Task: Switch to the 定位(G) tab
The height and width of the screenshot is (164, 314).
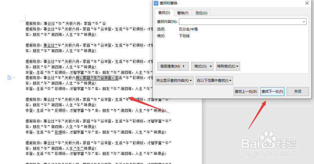Action: coord(201,13)
